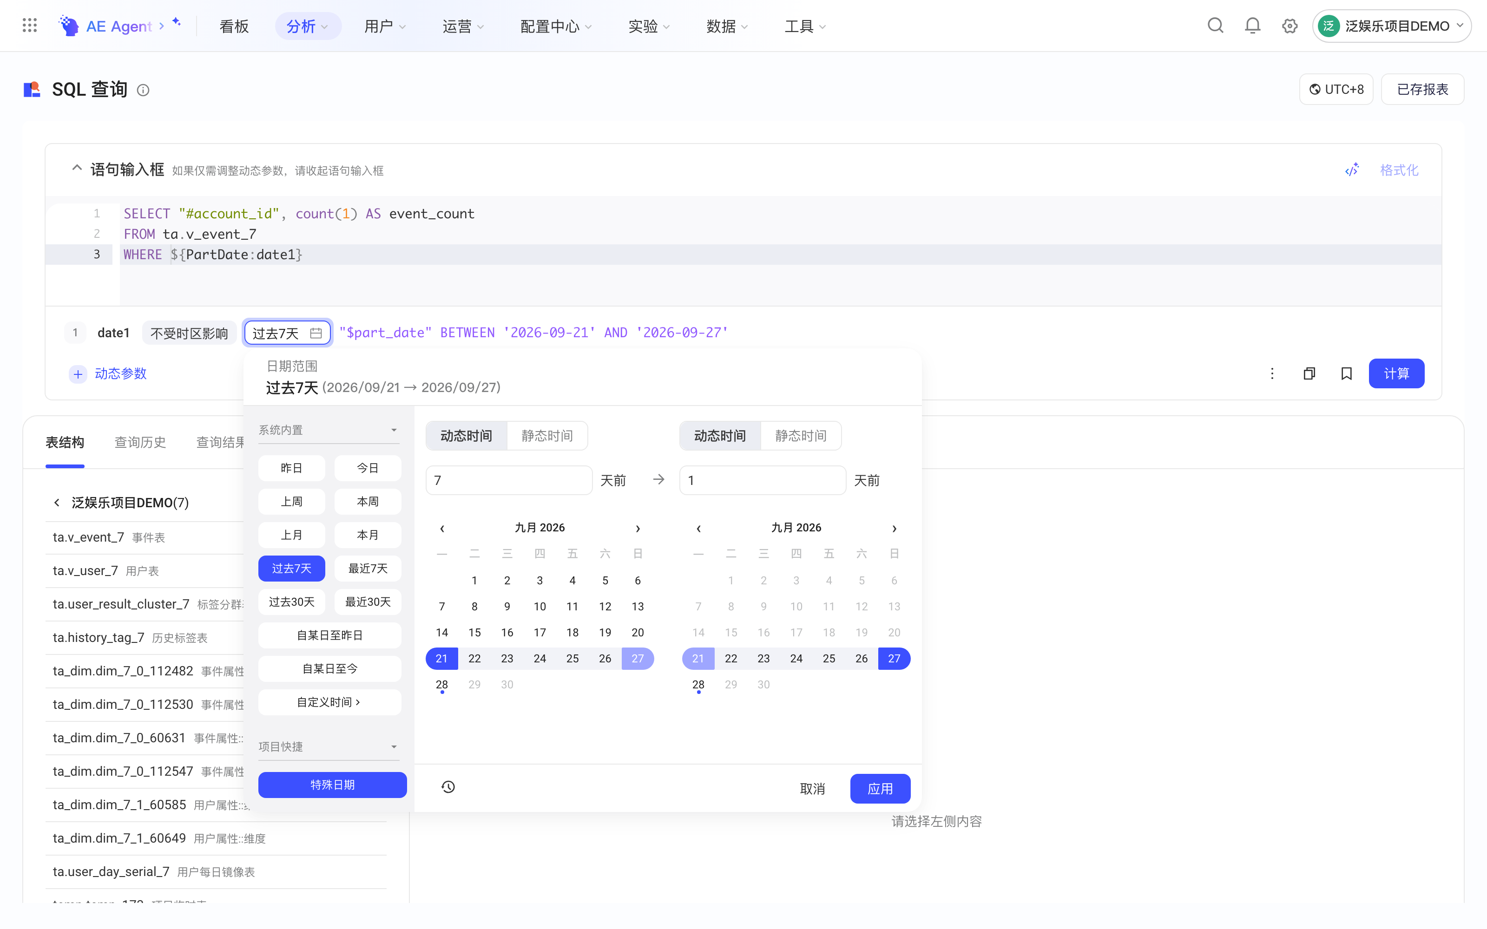Image resolution: width=1487 pixels, height=929 pixels.
Task: Collapse the 系统内置 preset group
Action: coord(329,430)
